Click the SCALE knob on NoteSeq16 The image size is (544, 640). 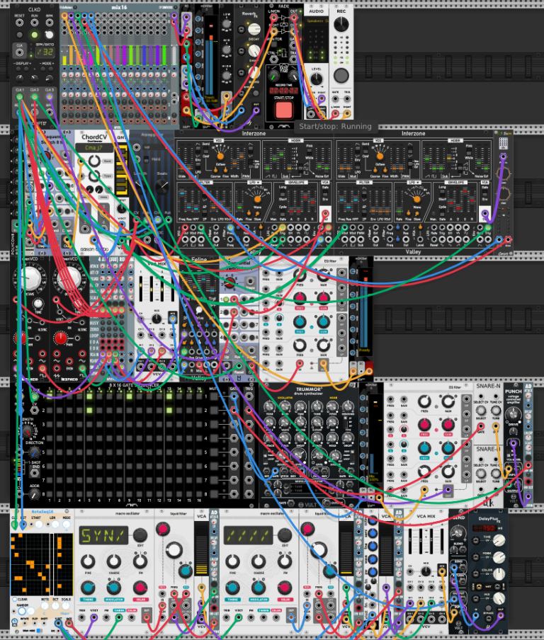click(66, 606)
